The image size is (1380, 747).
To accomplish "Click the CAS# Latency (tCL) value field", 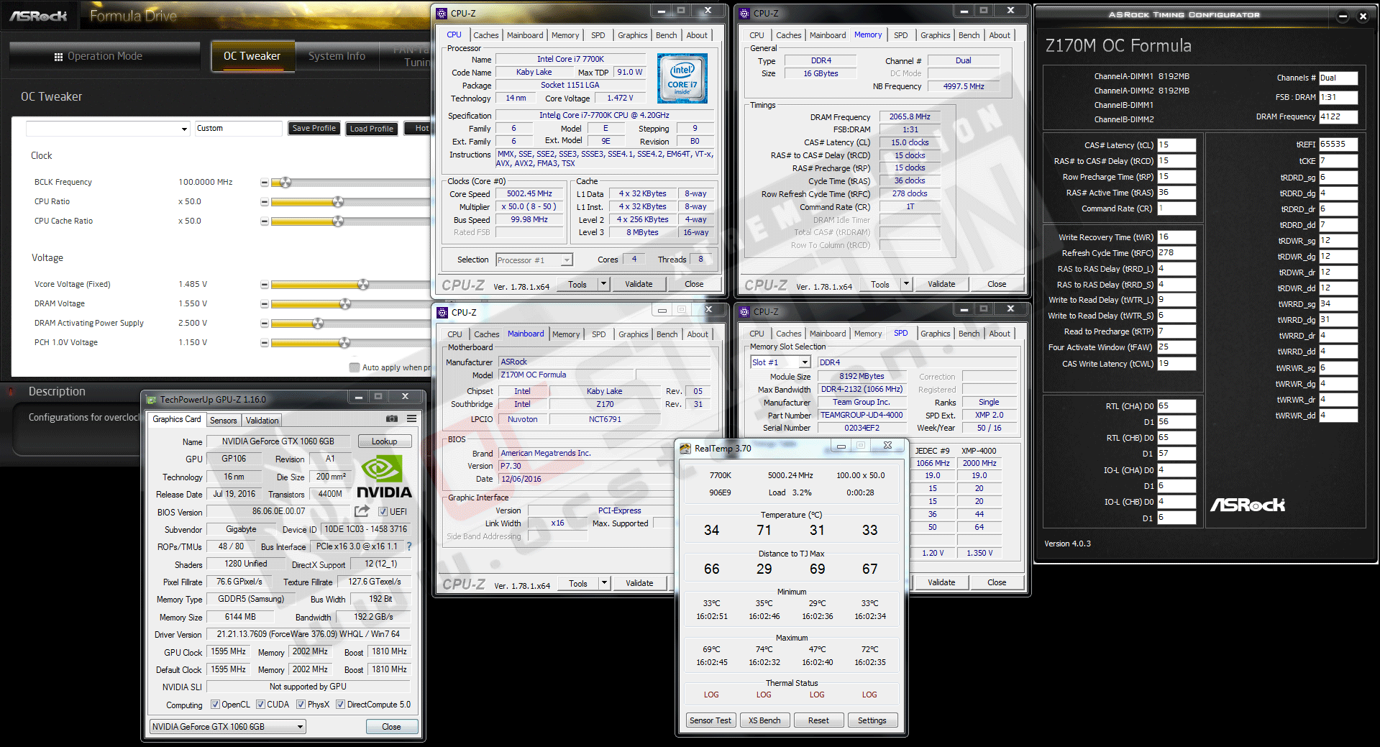I will pyautogui.click(x=1176, y=145).
